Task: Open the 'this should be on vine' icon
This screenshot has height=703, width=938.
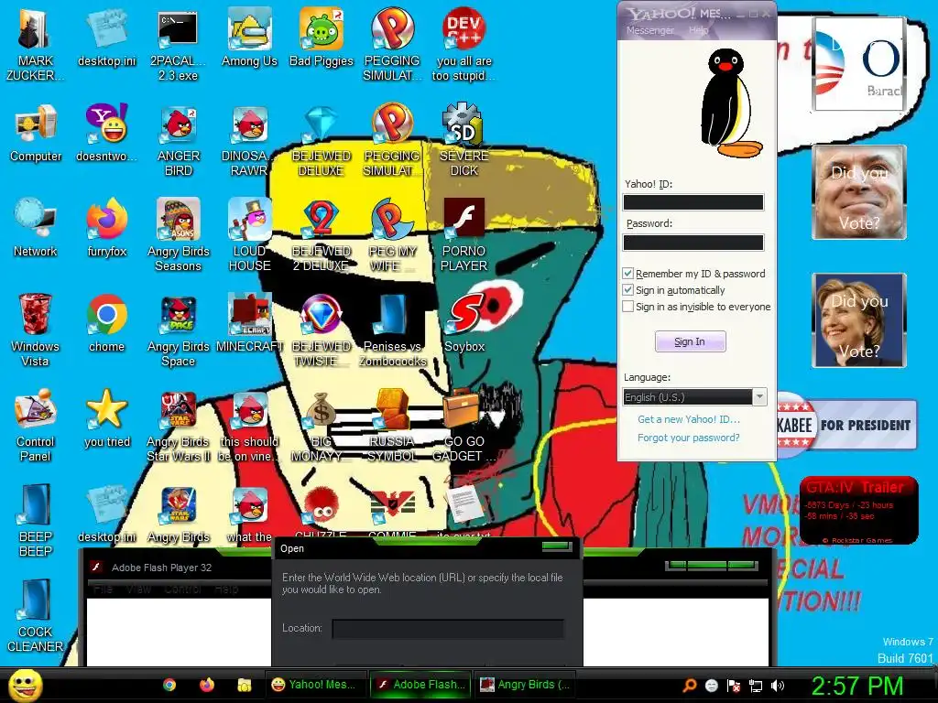Action: coord(249,427)
